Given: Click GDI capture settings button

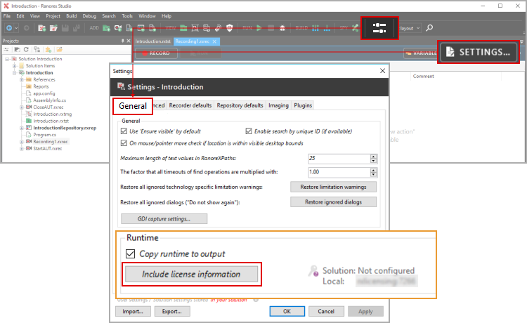Looking at the screenshot, I should [x=164, y=219].
